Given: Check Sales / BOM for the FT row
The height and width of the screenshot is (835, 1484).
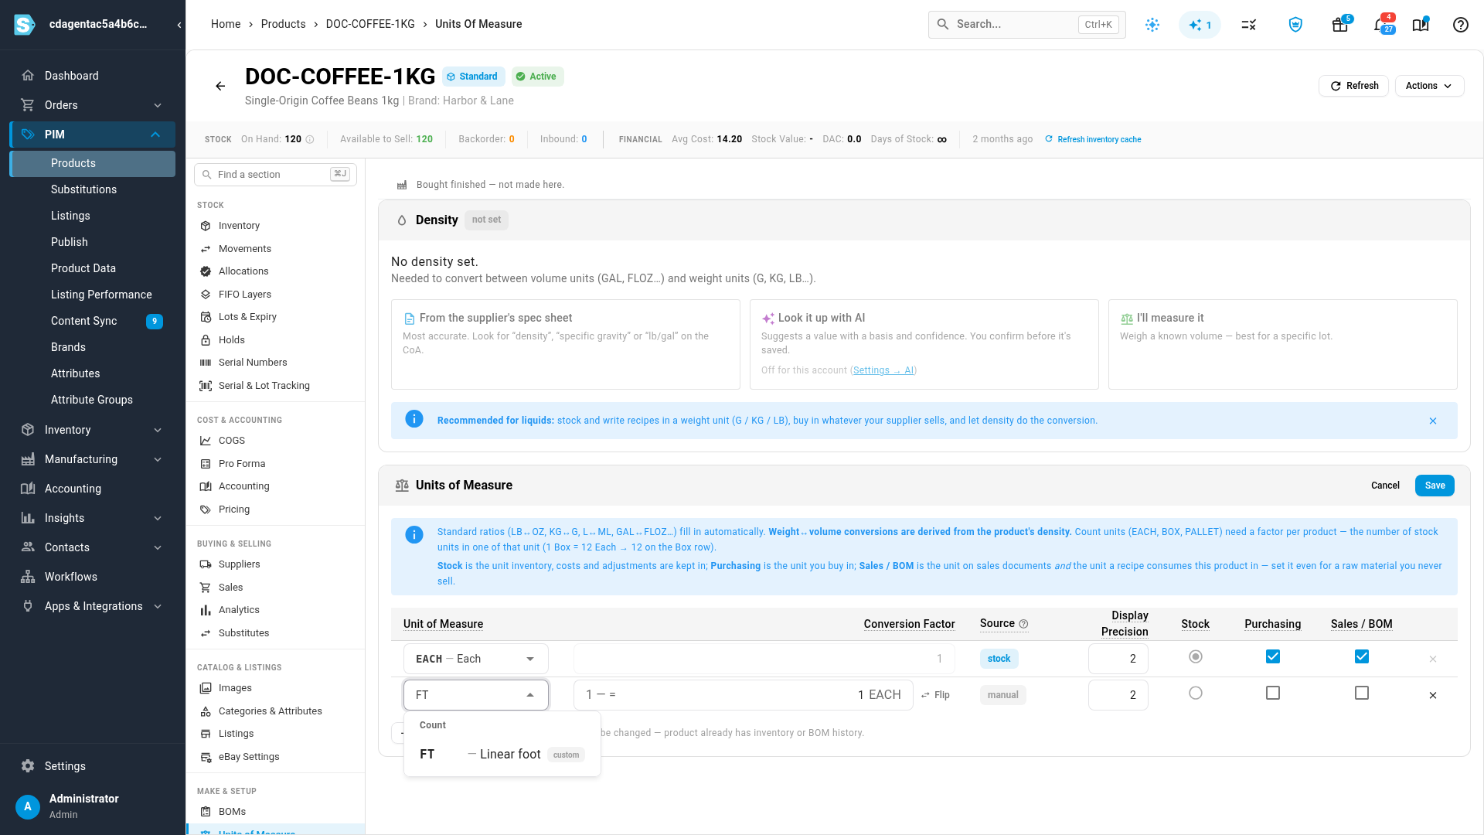Looking at the screenshot, I should [x=1362, y=693].
